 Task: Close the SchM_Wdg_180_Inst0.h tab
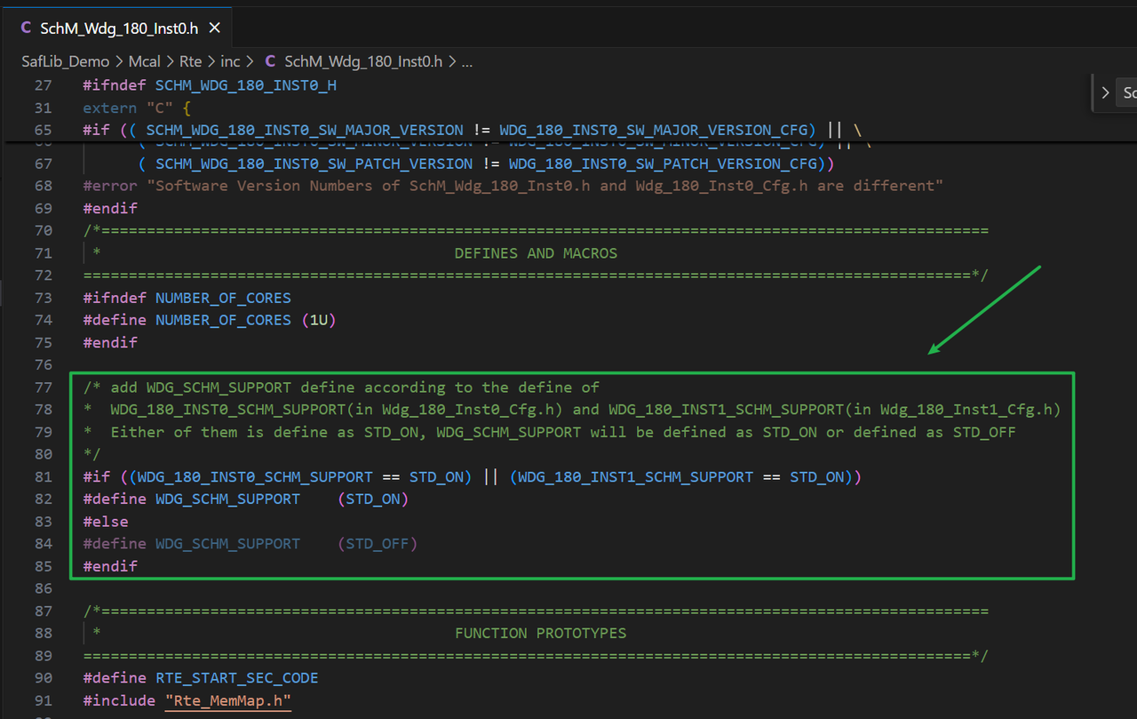click(214, 28)
